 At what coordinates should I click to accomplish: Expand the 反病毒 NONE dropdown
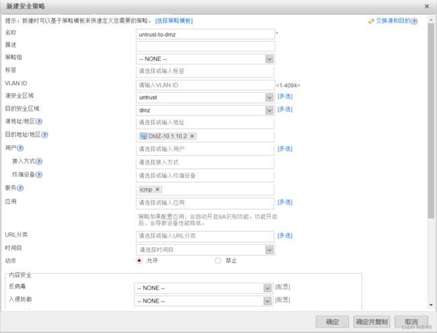[268, 288]
